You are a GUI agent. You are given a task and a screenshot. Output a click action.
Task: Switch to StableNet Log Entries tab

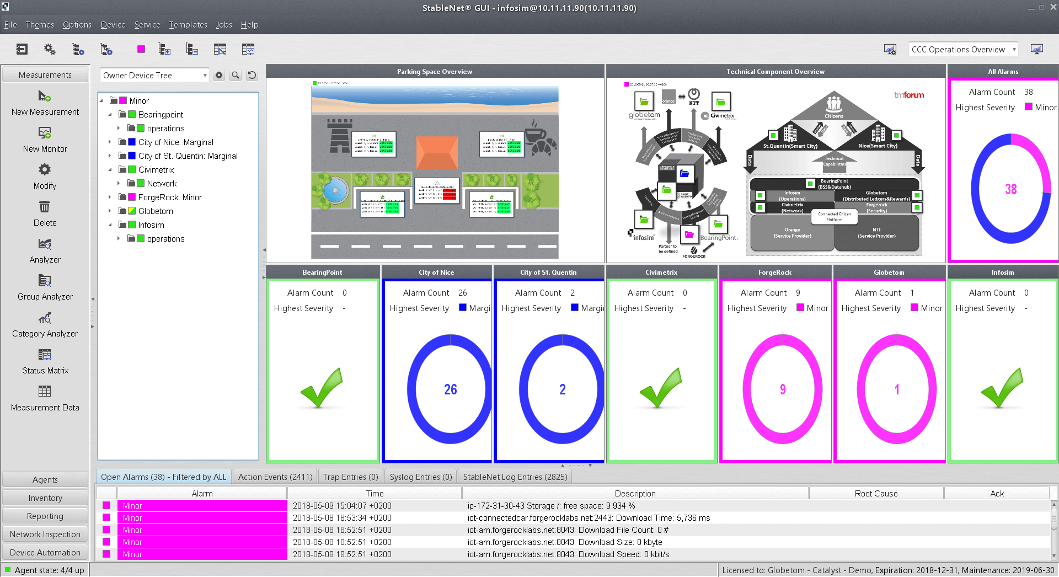pyautogui.click(x=515, y=477)
